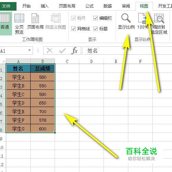
Task: Open Custom Views (自定义视图)
Action: [x=56, y=22]
